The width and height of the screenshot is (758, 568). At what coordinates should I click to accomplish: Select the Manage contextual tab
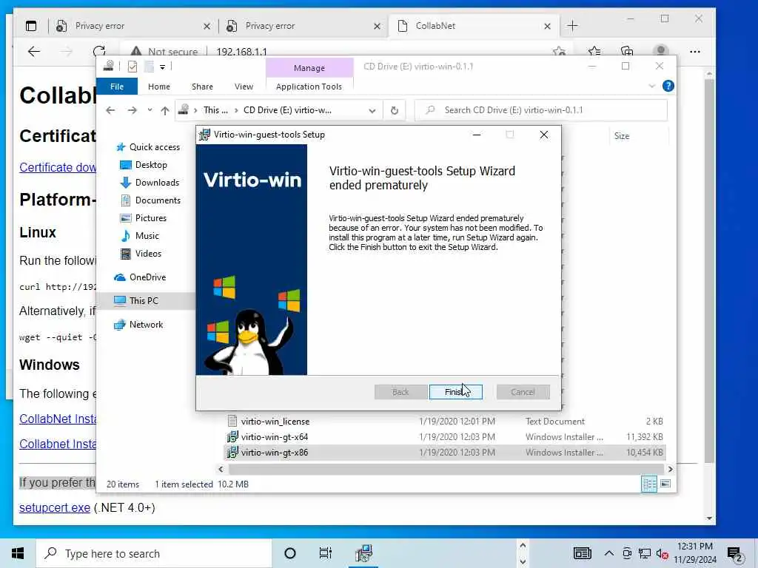pyautogui.click(x=309, y=68)
